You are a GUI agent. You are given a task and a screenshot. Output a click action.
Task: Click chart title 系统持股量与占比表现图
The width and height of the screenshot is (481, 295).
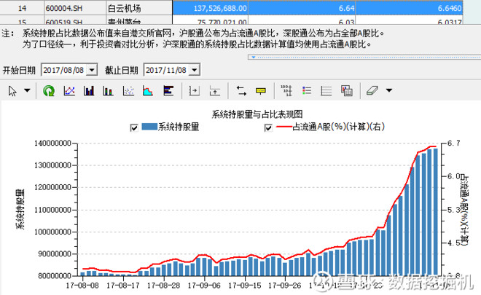(x=257, y=114)
